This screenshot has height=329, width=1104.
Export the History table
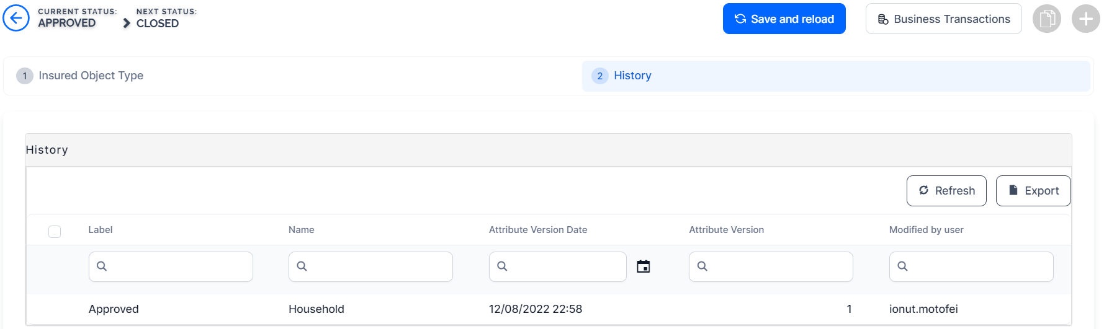point(1033,191)
